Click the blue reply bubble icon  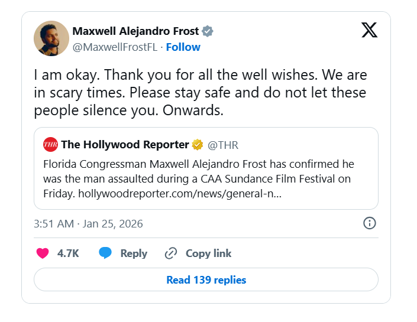click(x=105, y=253)
